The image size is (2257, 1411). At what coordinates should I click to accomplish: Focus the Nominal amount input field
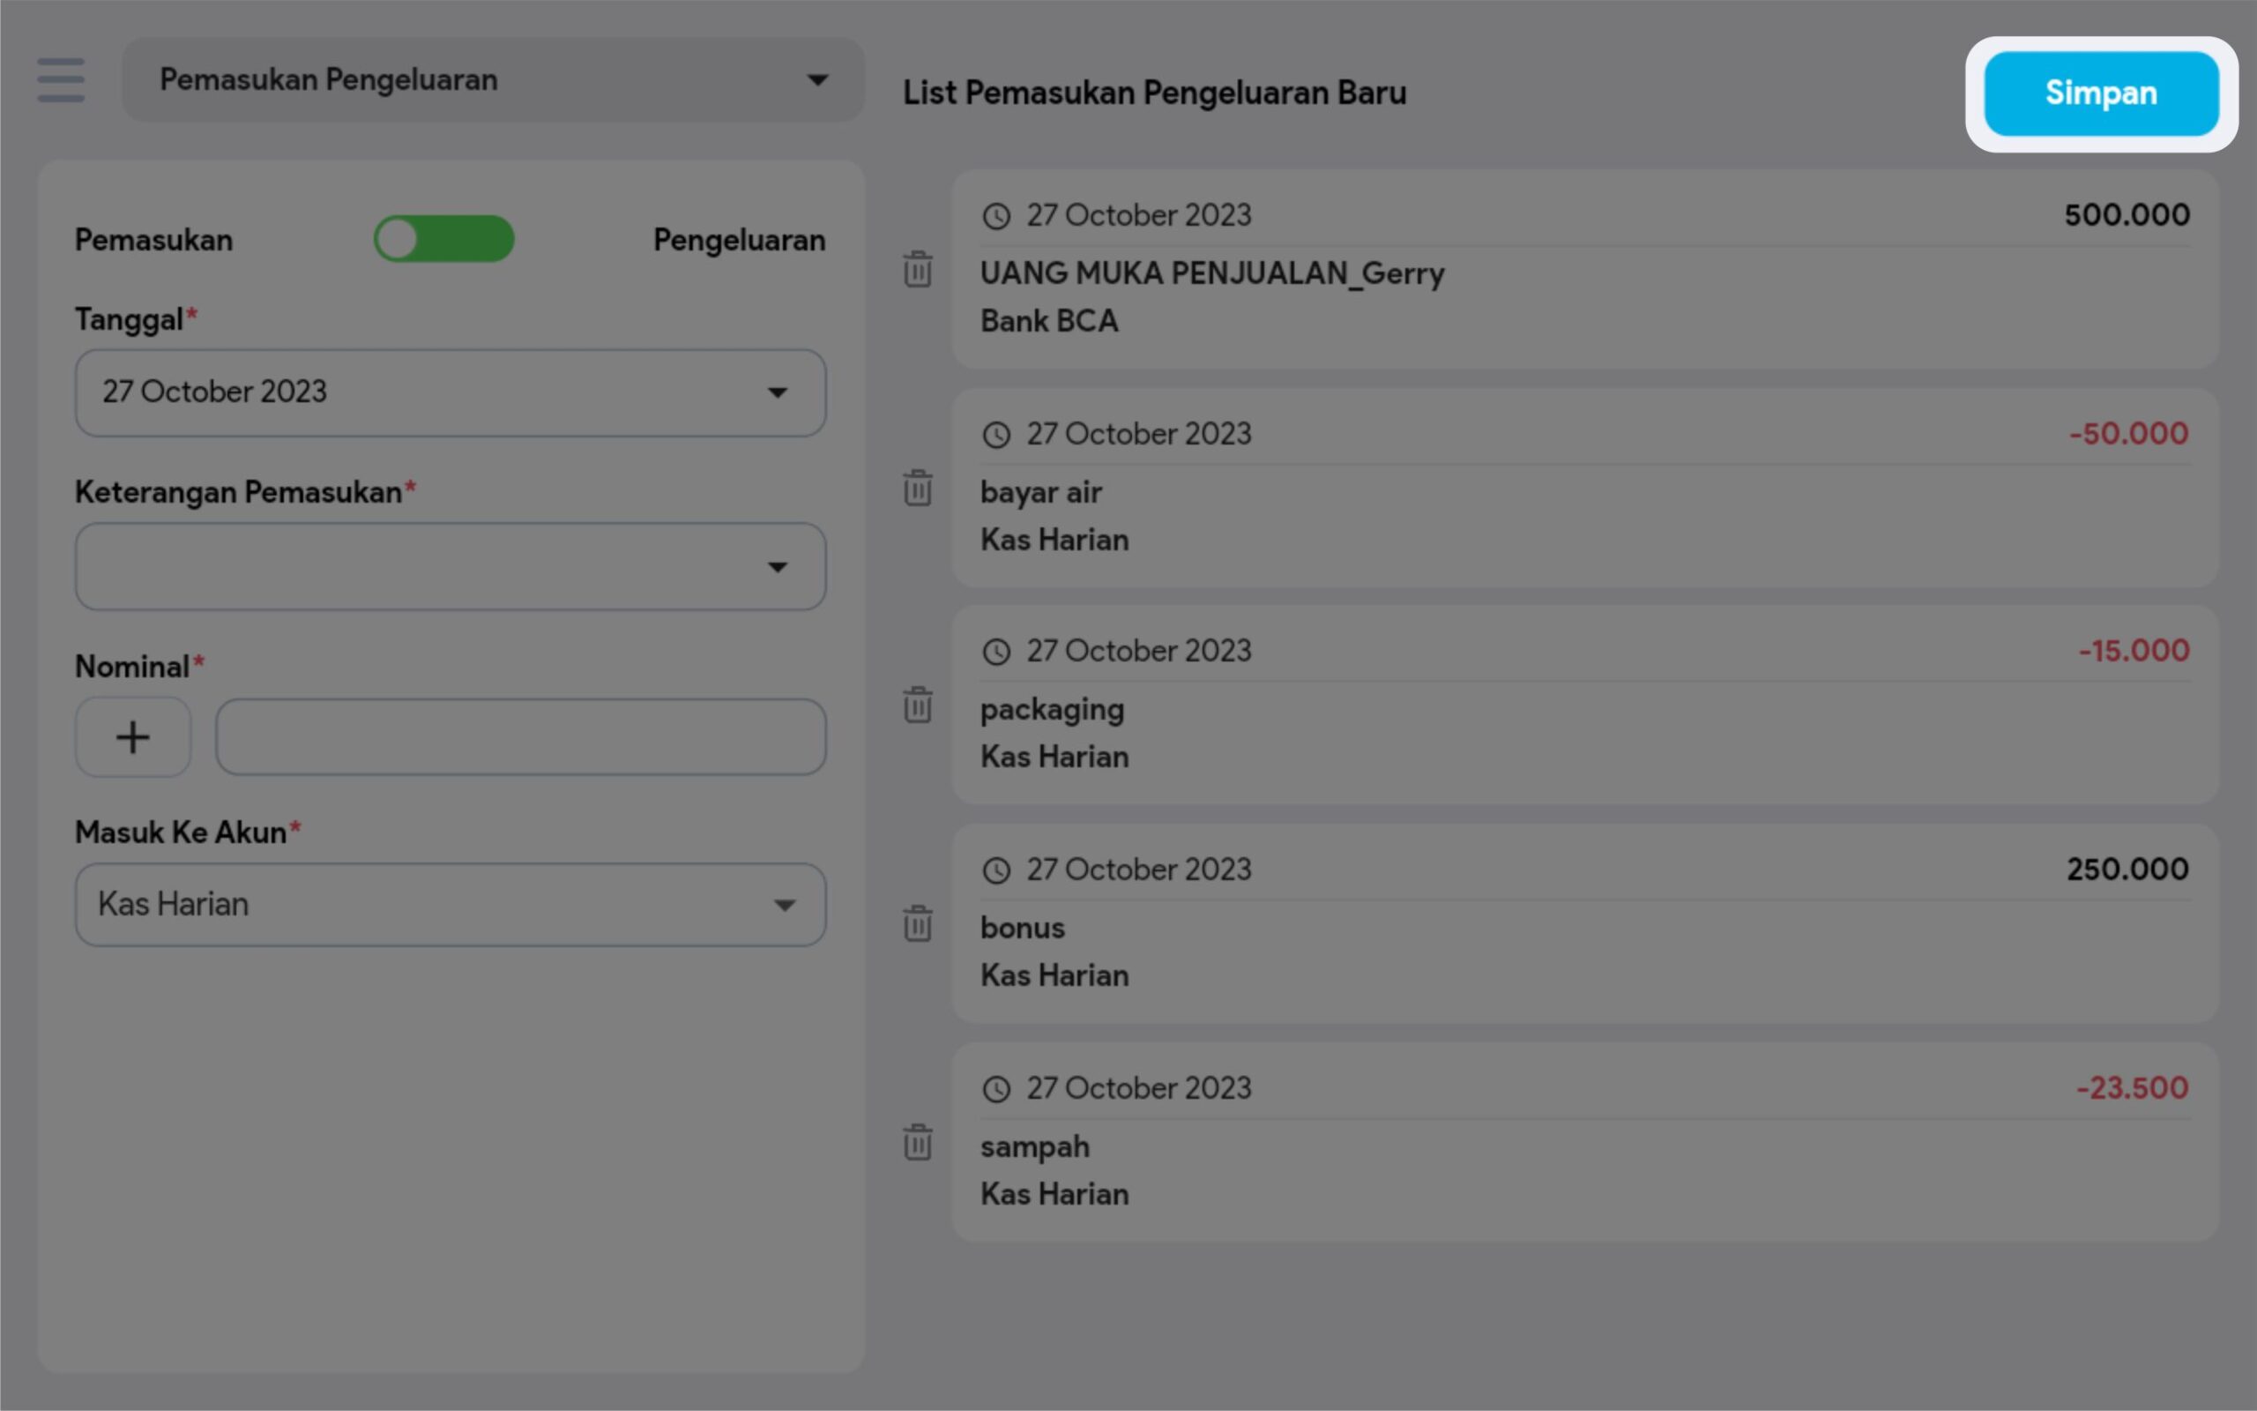pos(520,737)
